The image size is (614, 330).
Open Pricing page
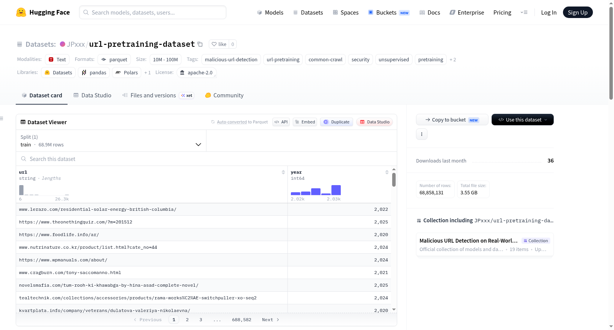[502, 12]
